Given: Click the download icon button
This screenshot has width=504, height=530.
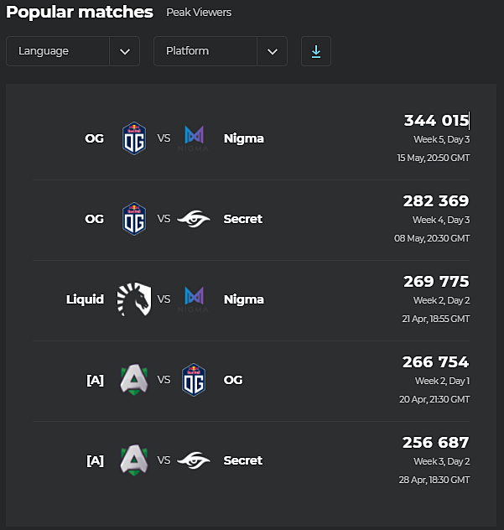Looking at the screenshot, I should pos(316,51).
